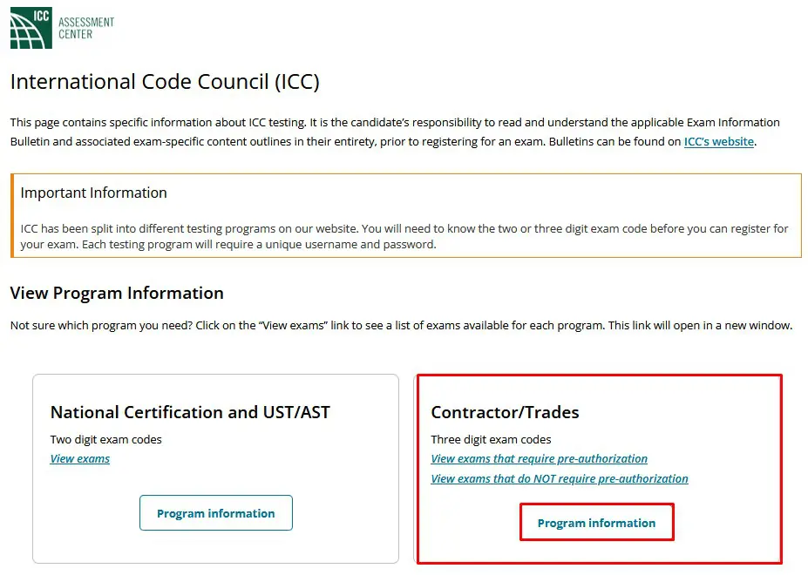Open exams that do NOT require pre-authorization
Viewport: 808px width, 582px height.
(x=559, y=478)
